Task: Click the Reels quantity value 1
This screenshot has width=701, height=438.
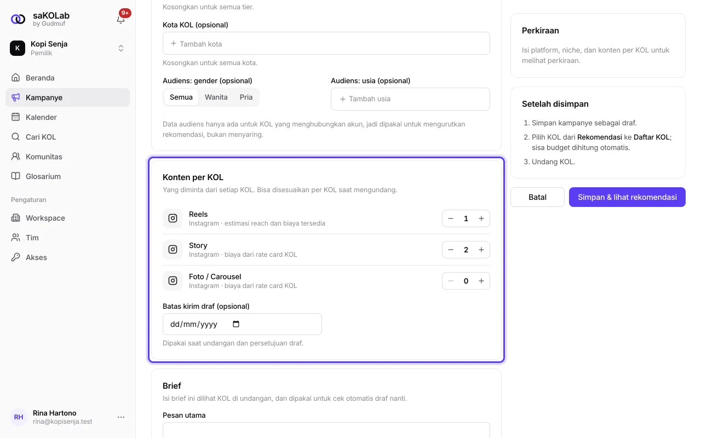Action: [x=466, y=218]
